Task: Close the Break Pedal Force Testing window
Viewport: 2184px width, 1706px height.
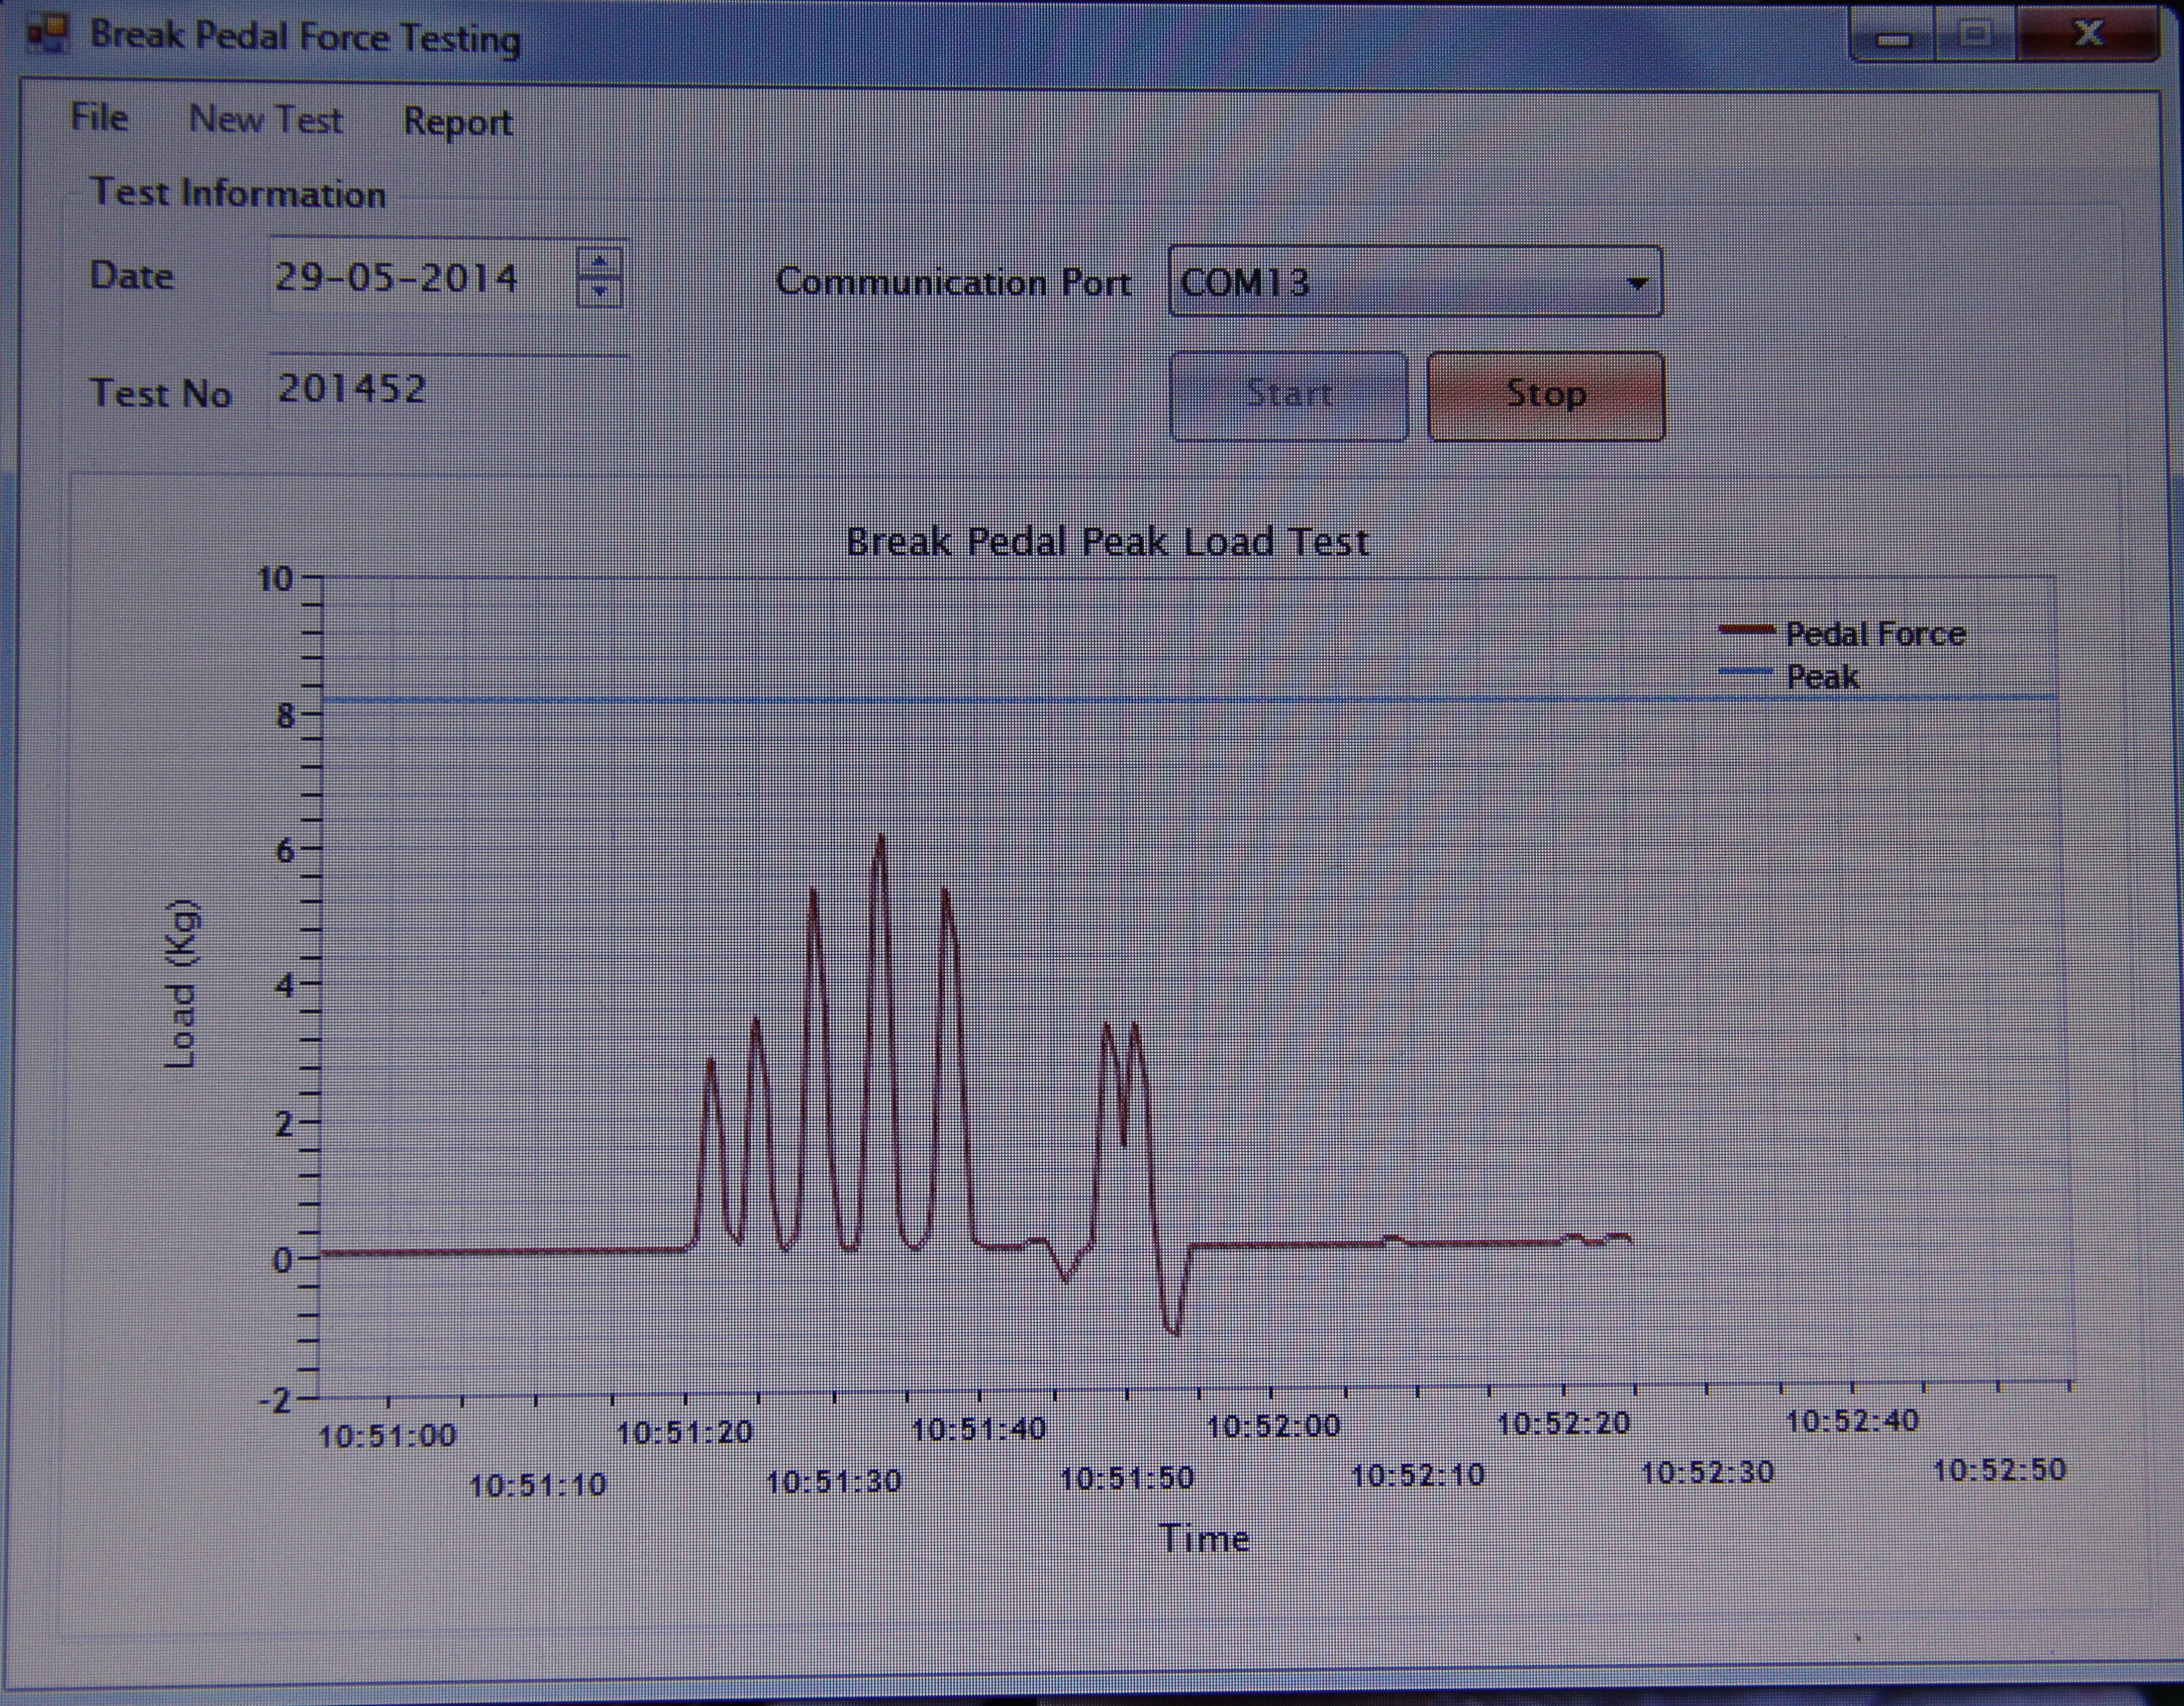Action: click(x=2087, y=34)
